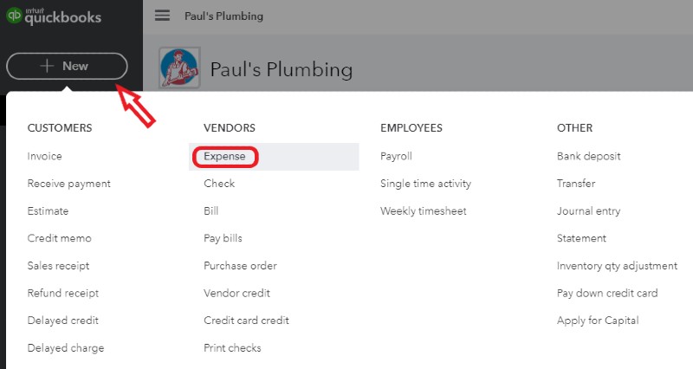Create a new Estimate

click(x=48, y=211)
